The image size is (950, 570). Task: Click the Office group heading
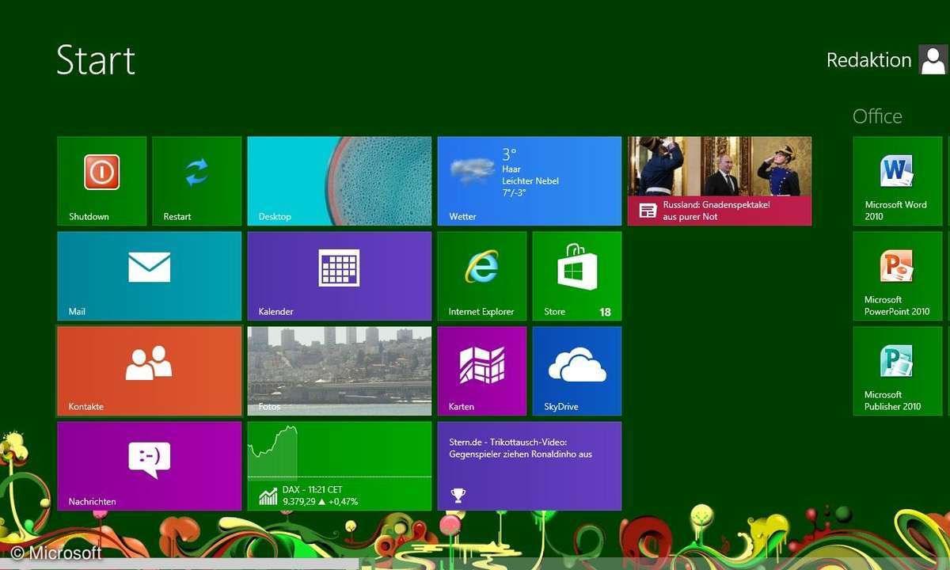click(877, 116)
